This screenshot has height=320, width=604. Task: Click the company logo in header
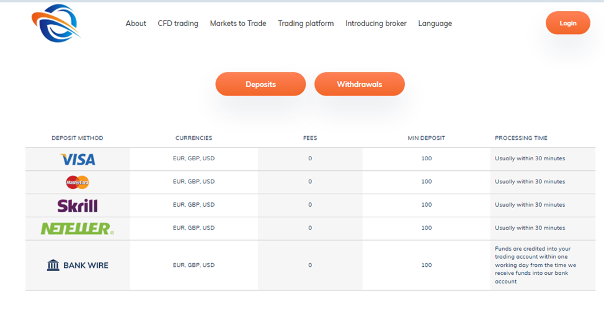click(x=55, y=23)
